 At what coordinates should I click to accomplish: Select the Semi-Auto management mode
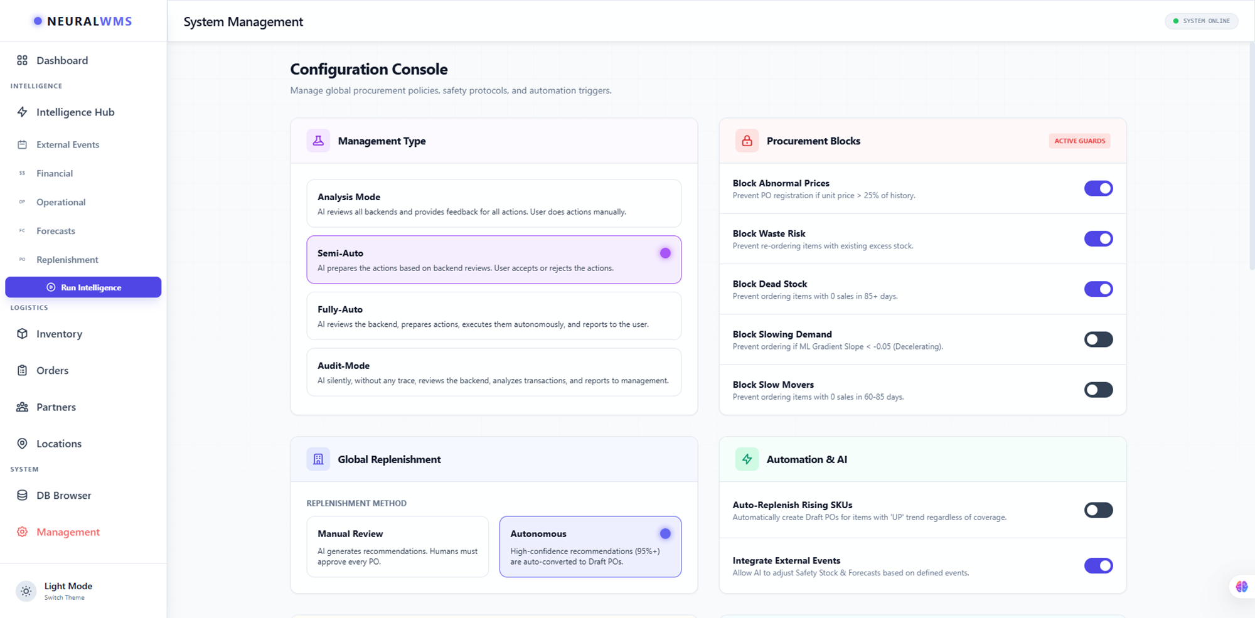coord(494,259)
